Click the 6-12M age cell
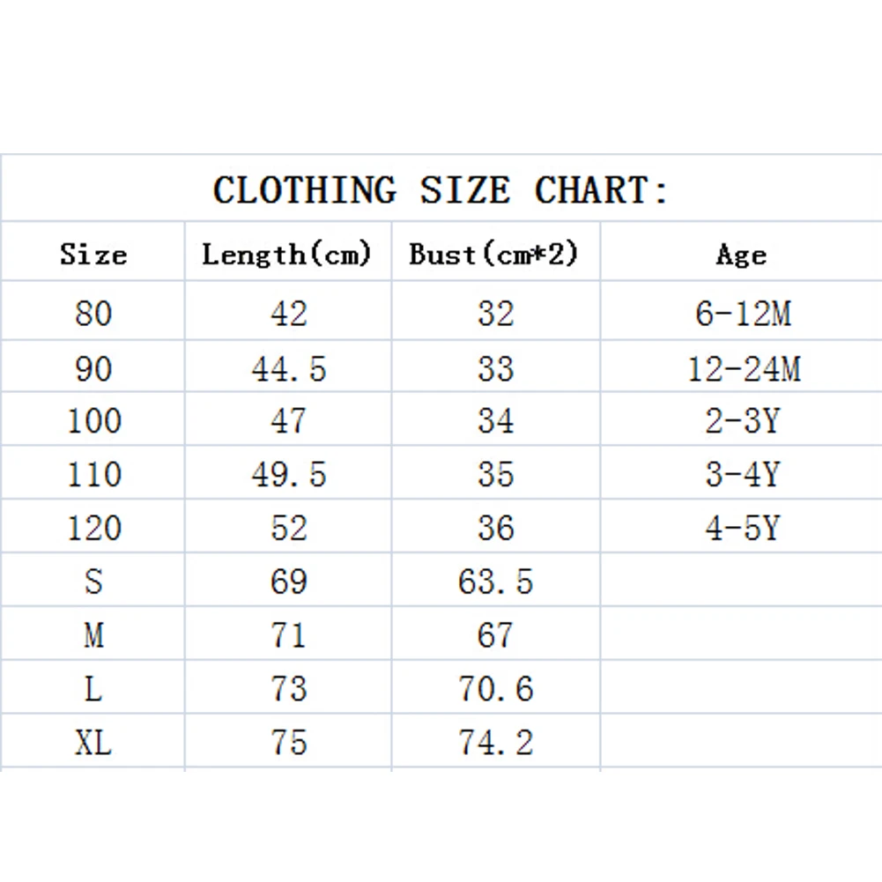Image resolution: width=882 pixels, height=882 pixels. 743,314
